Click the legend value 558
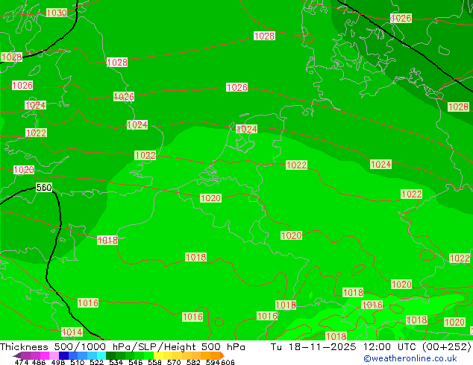Viewport: 473px width, 365px height. pos(154,362)
